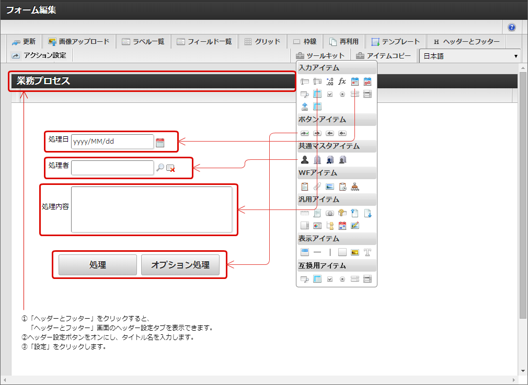Pick the numeric .00 item icon
Viewport: 528px width, 385px height.
330,81
